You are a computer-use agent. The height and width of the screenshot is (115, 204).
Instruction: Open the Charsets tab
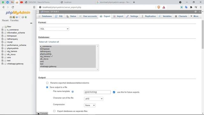tap(181, 16)
